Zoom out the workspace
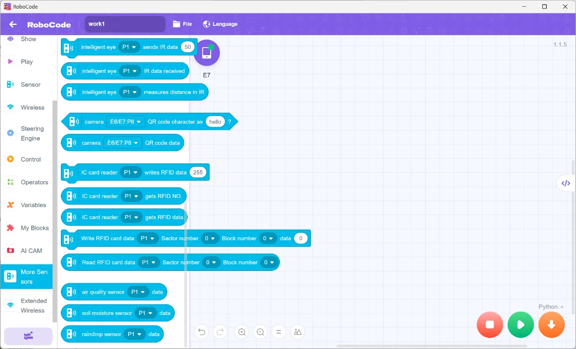Screen dimensions: 576x349 (260, 332)
